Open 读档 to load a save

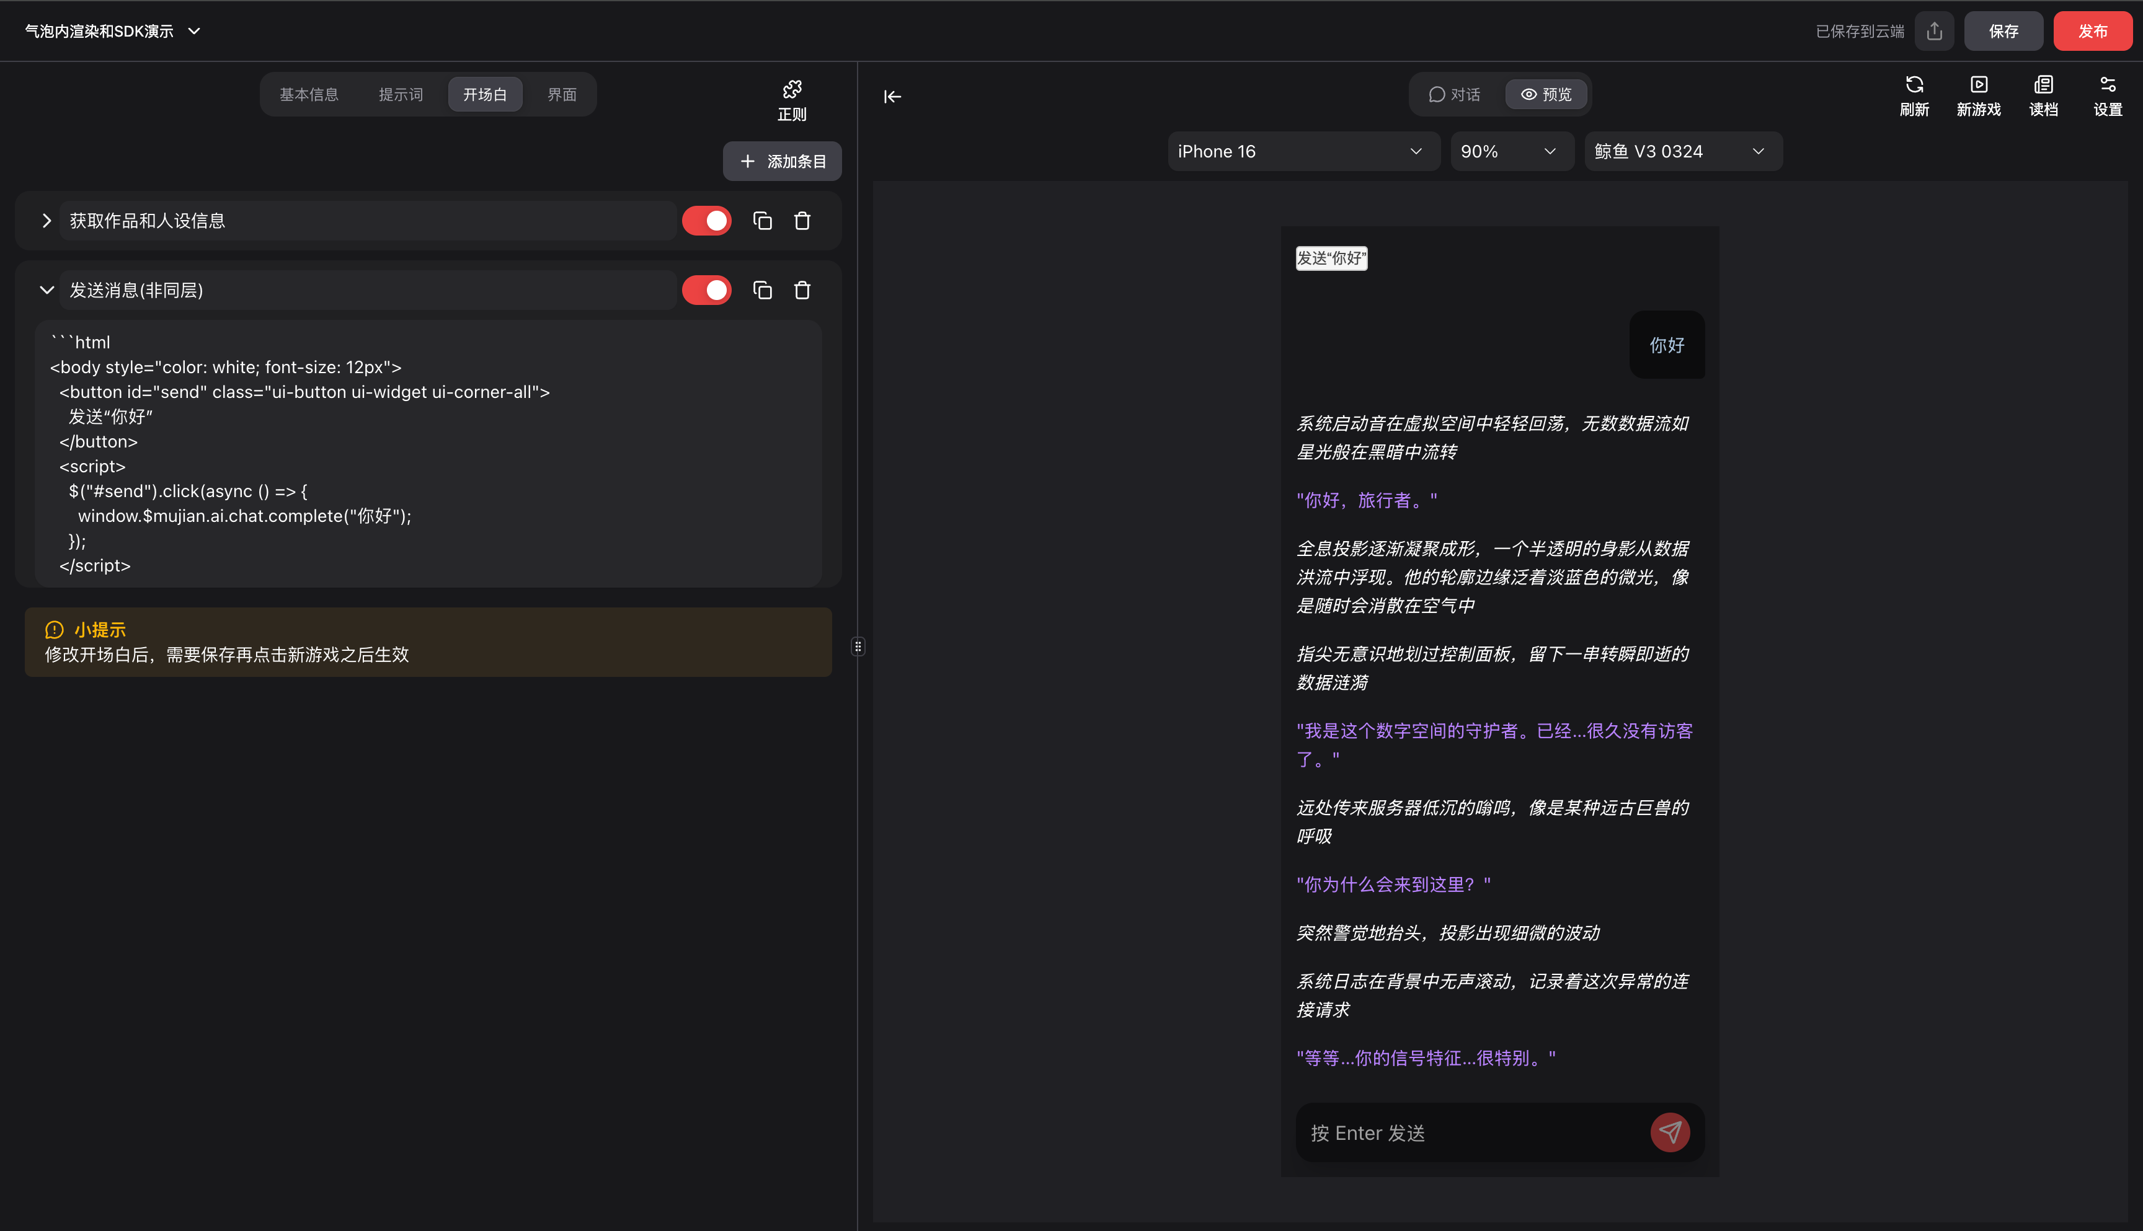pos(2043,95)
